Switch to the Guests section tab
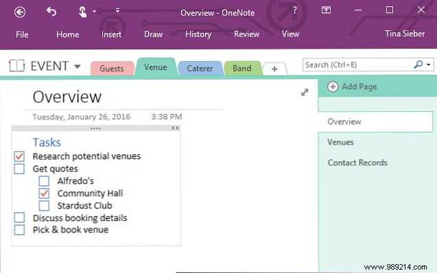The image size is (437, 273). 112,69
